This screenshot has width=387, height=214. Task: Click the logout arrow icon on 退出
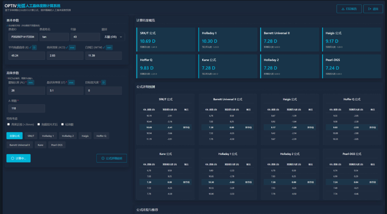tap(369, 9)
